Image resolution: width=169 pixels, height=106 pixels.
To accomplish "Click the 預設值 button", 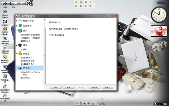I will 95,87.
